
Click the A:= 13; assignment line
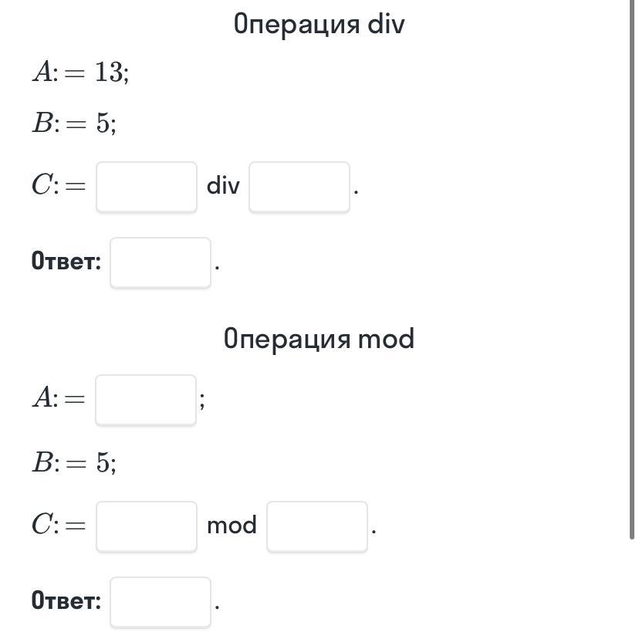(81, 72)
